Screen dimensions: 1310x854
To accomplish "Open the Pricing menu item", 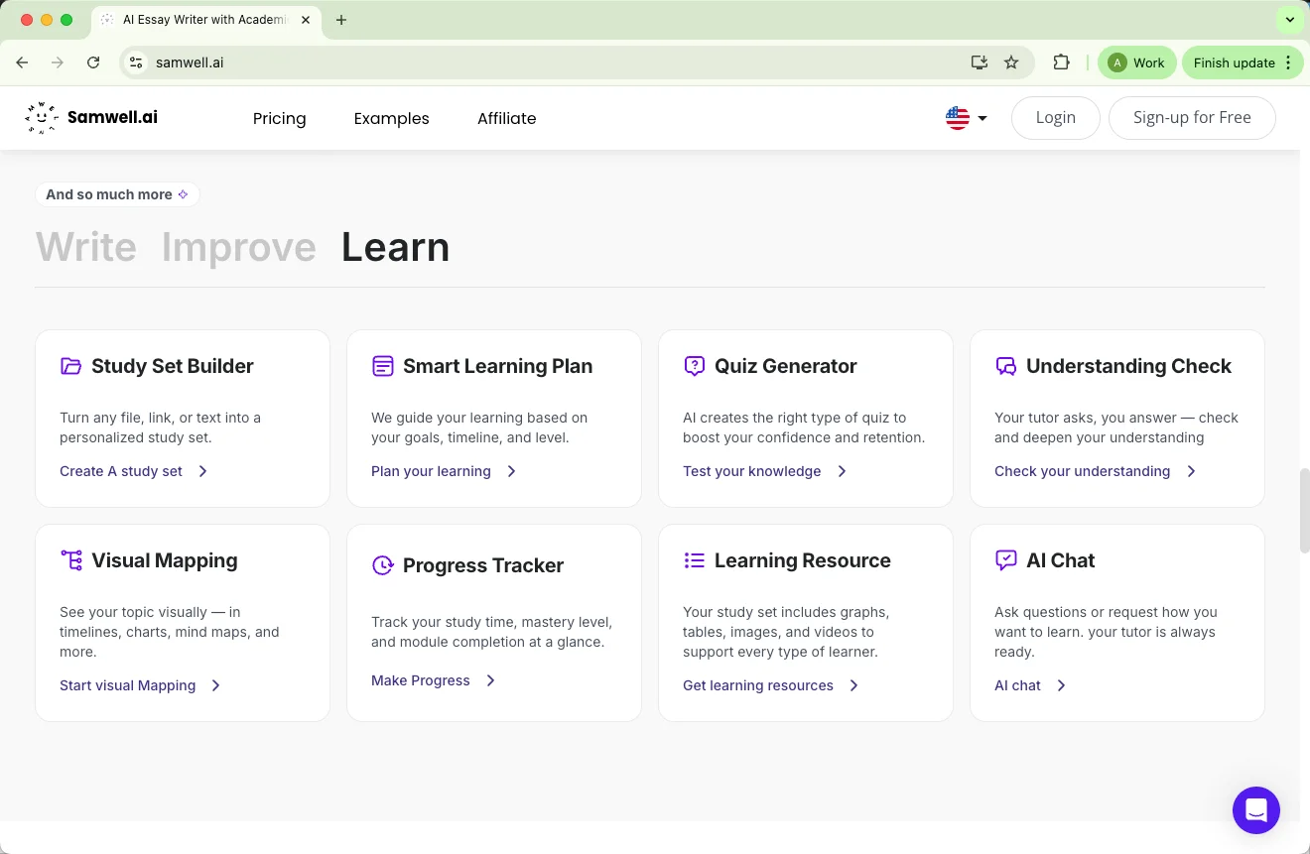I will [x=279, y=118].
